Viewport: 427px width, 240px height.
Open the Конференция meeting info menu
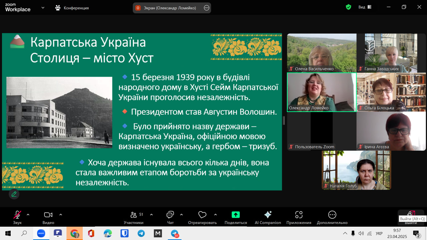point(72,8)
